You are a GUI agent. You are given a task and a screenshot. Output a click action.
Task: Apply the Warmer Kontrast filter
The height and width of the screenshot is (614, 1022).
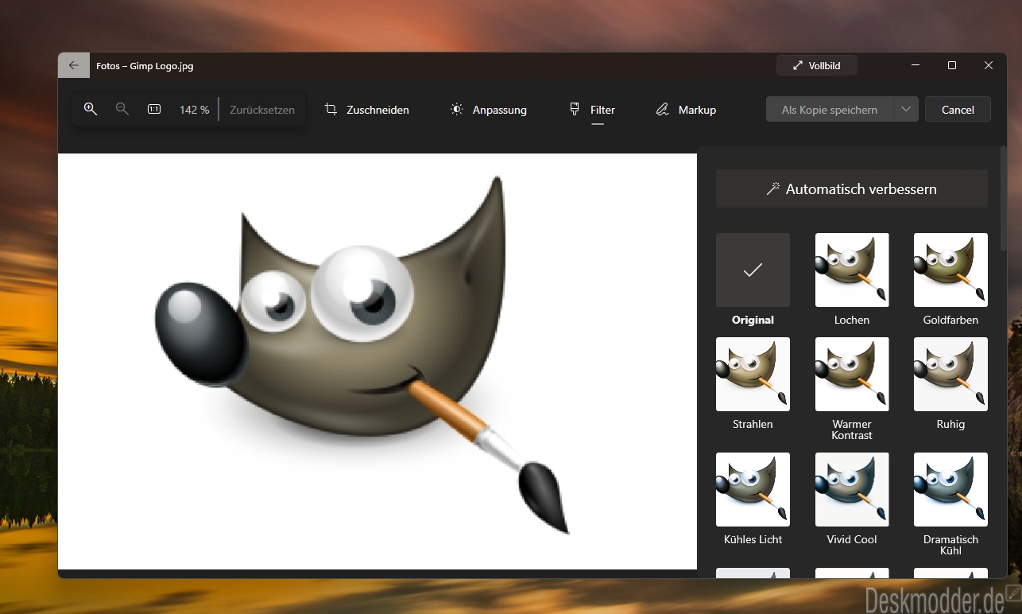pos(852,374)
